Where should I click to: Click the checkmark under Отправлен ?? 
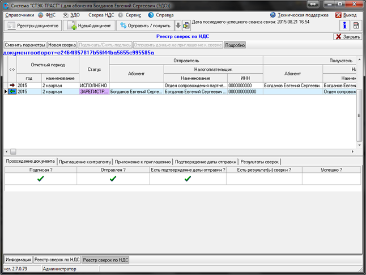(x=113, y=179)
